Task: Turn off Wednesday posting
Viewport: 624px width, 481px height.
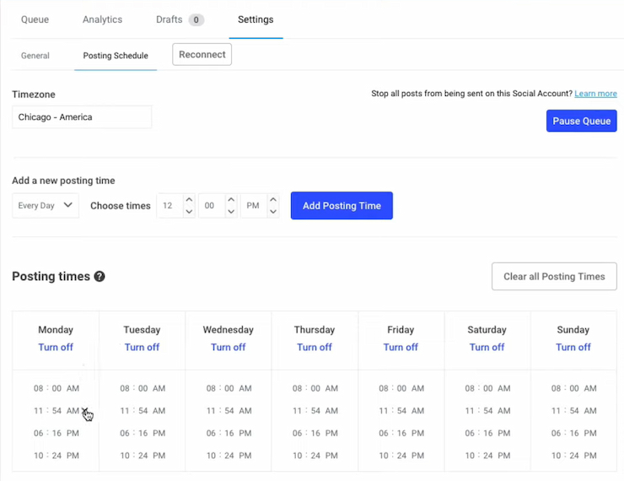Action: tap(228, 347)
